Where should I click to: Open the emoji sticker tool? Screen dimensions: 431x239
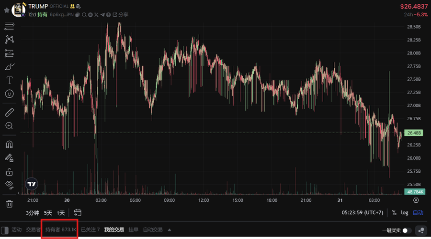(x=9, y=94)
